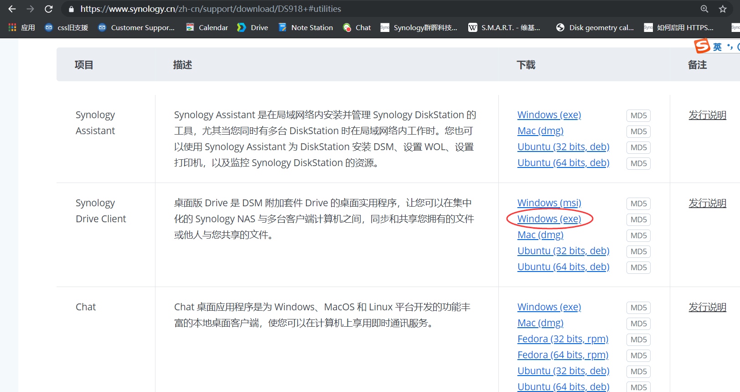Download Synology Assistant Mac (dmg)
The height and width of the screenshot is (392, 740).
[540, 131]
